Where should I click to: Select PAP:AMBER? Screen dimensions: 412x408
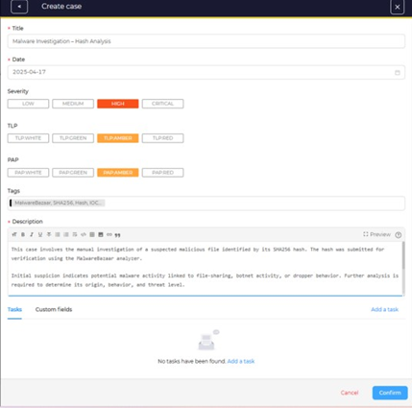pyautogui.click(x=118, y=173)
